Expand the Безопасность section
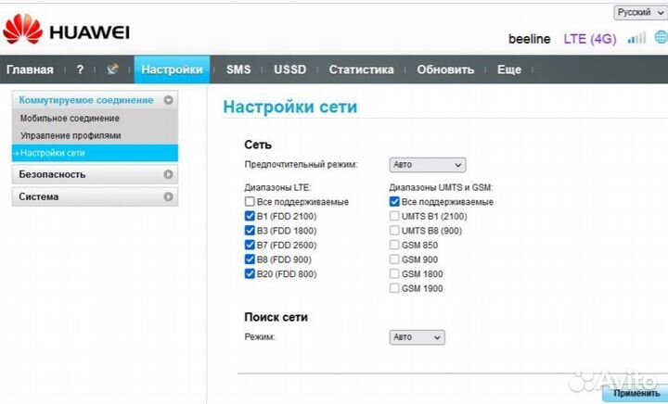Image resolution: width=668 pixels, height=404 pixels. tap(95, 174)
